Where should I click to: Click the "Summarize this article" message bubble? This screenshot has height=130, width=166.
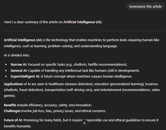pyautogui.click(x=145, y=6)
